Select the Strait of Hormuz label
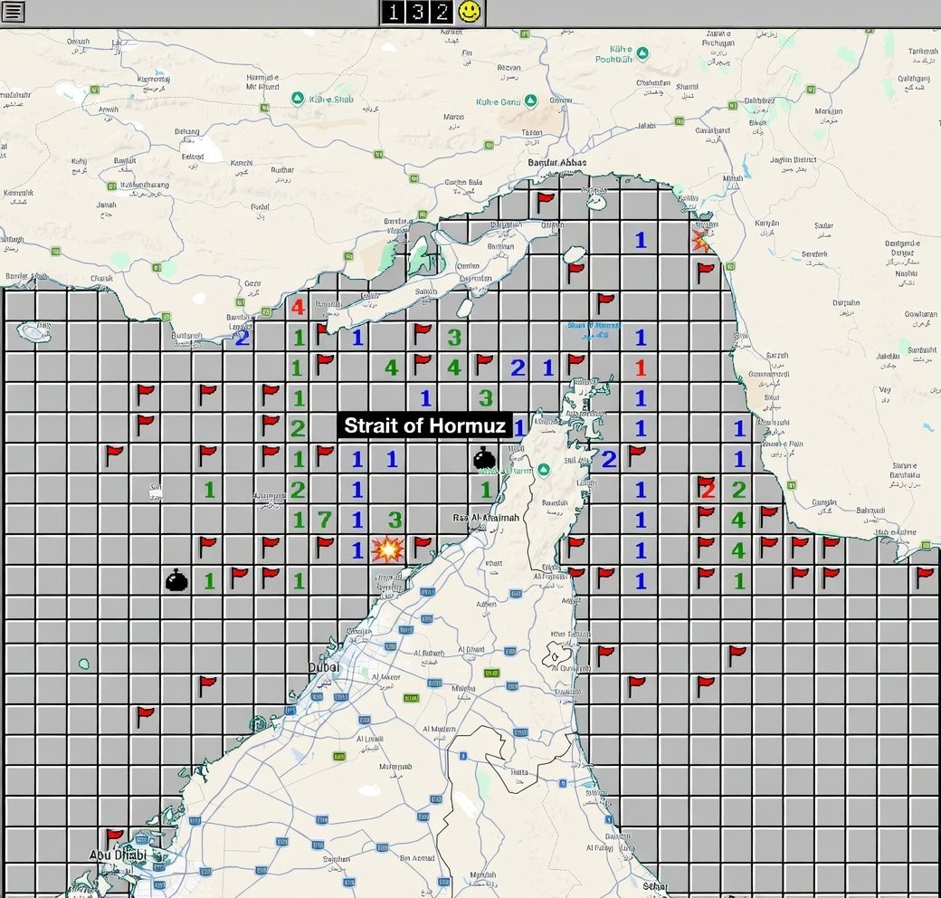 coord(424,425)
